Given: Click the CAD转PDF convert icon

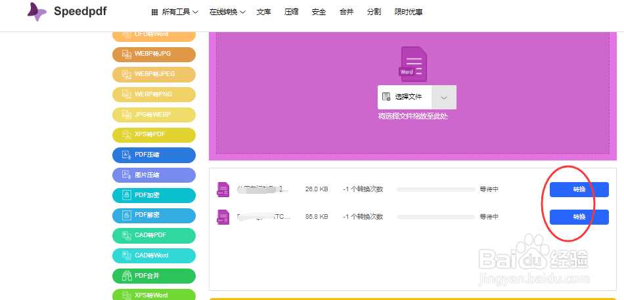Looking at the screenshot, I should [127, 235].
